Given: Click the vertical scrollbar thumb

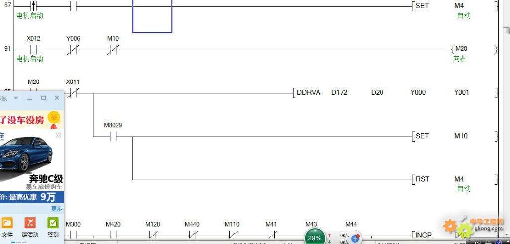Looking at the screenshot, I should pos(506,30).
